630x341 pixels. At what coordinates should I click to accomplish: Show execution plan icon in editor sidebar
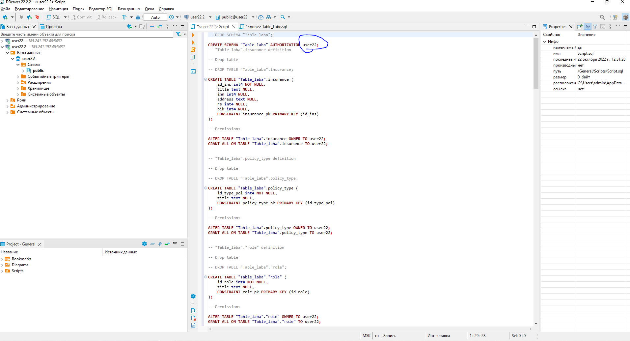pos(193,57)
